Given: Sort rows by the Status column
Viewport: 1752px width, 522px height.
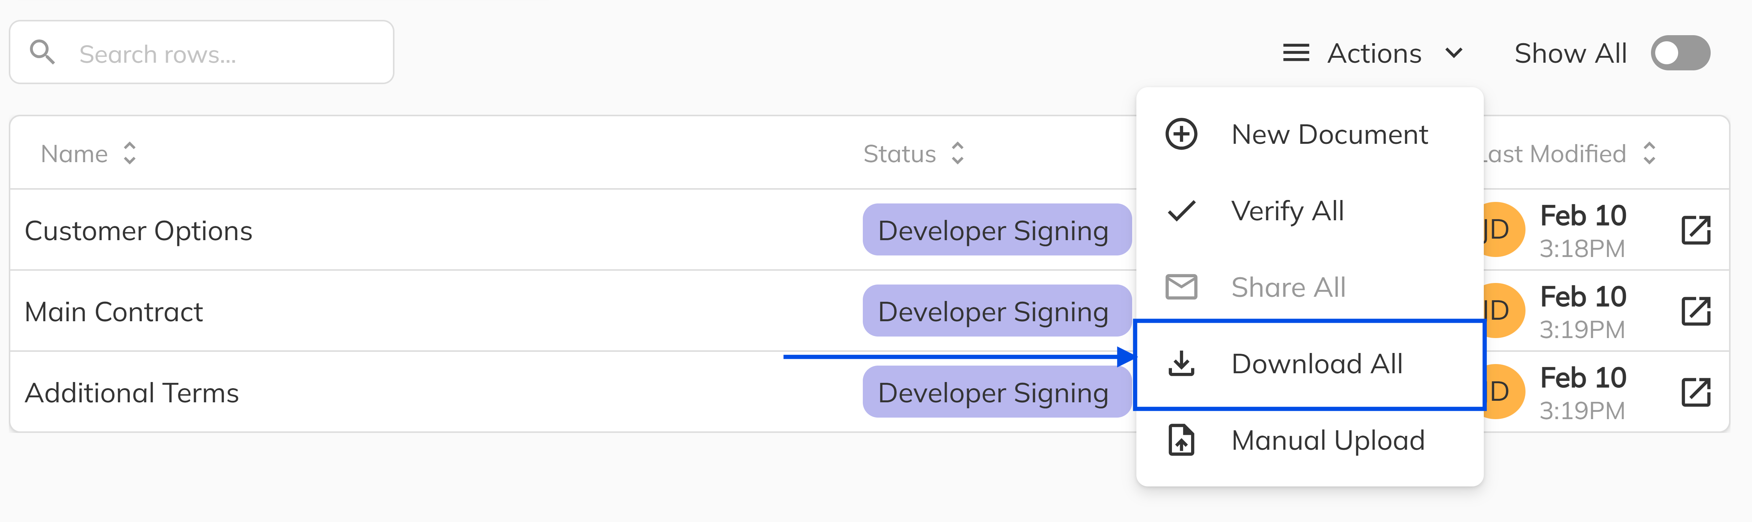Looking at the screenshot, I should 958,154.
